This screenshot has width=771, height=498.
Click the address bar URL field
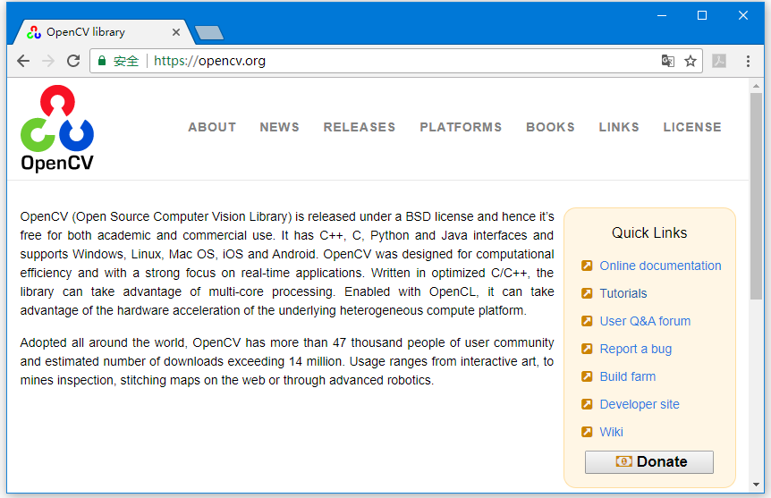pyautogui.click(x=396, y=61)
